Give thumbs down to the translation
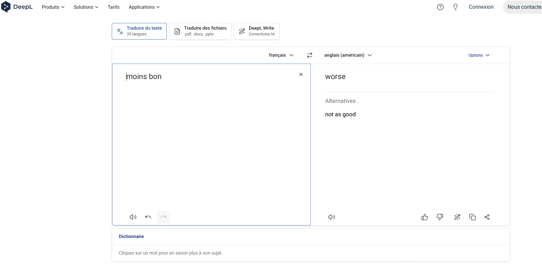 click(x=440, y=217)
